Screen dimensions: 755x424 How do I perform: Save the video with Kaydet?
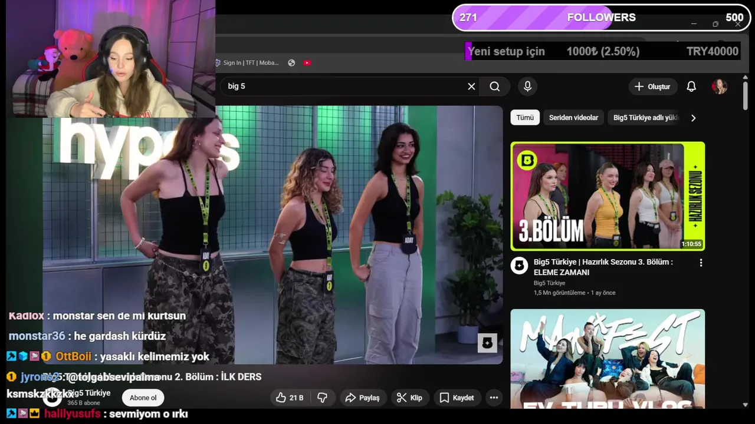pyautogui.click(x=457, y=398)
